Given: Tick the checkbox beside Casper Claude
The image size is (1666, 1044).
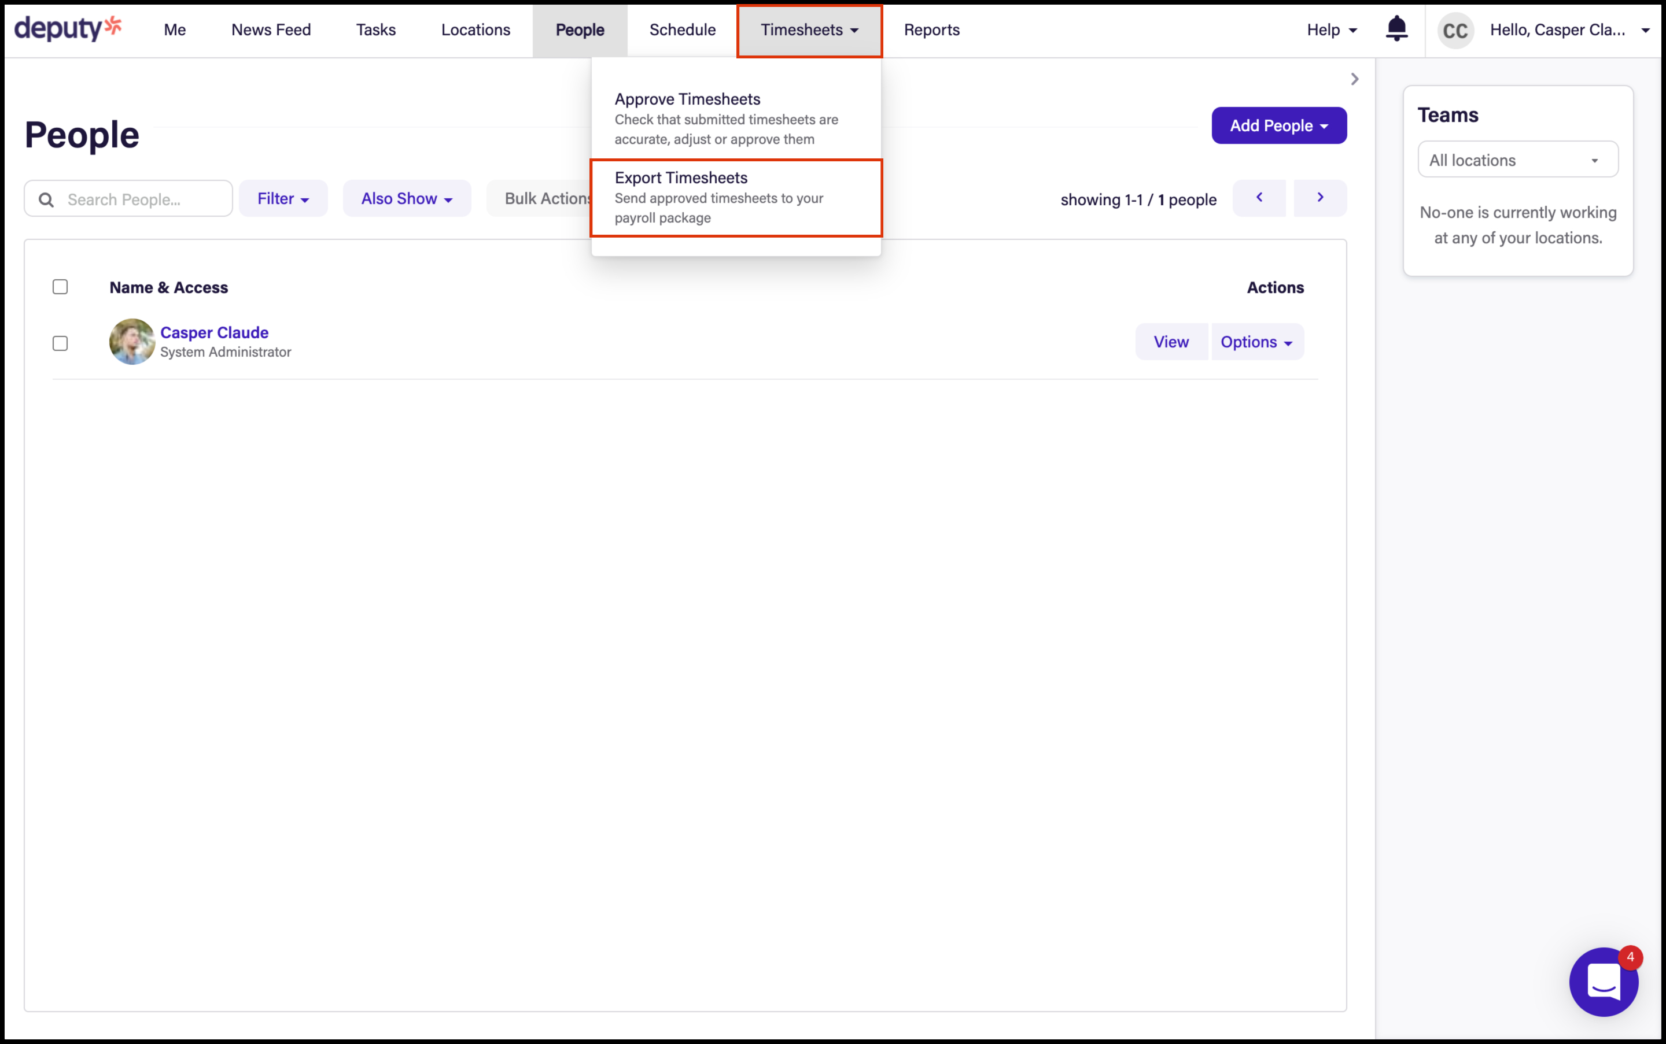Looking at the screenshot, I should 60,343.
